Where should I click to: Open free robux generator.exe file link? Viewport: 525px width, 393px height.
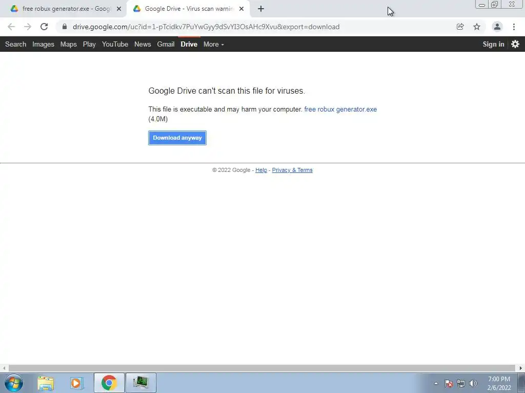click(x=340, y=110)
